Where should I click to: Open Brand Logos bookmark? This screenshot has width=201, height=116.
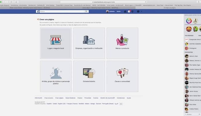click(133, 5)
